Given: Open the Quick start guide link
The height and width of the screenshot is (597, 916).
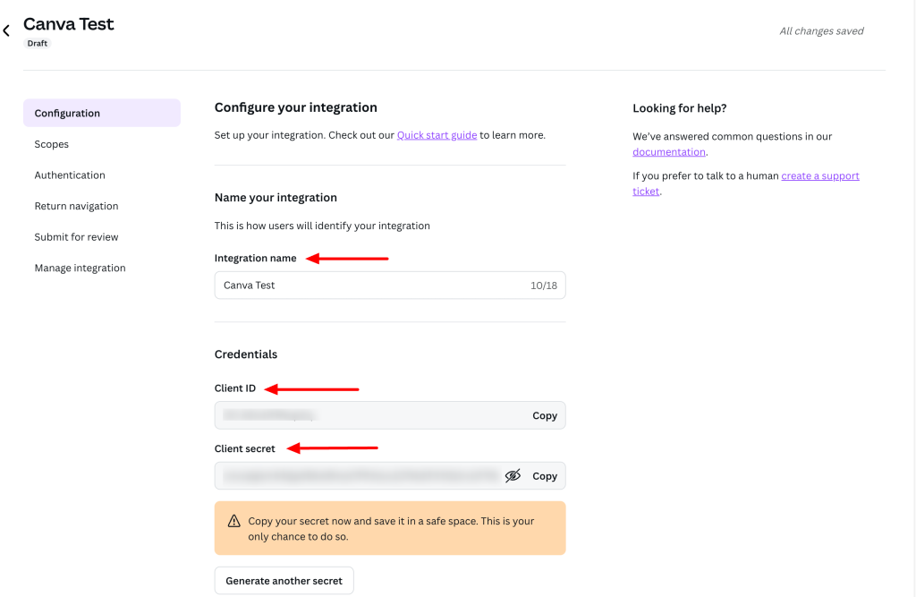Looking at the screenshot, I should point(437,135).
